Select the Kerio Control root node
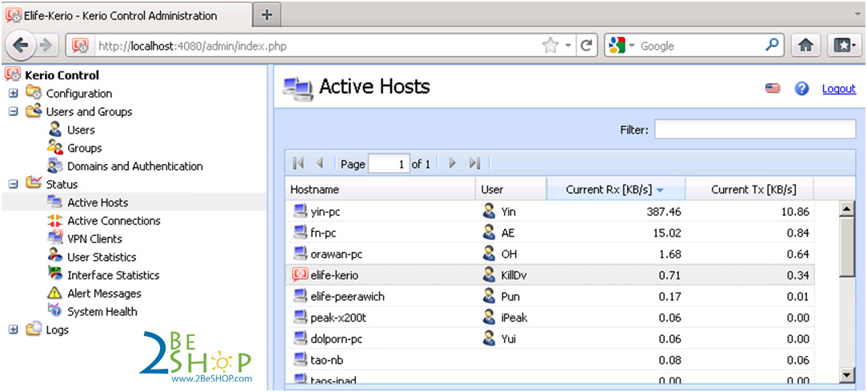 [62, 75]
